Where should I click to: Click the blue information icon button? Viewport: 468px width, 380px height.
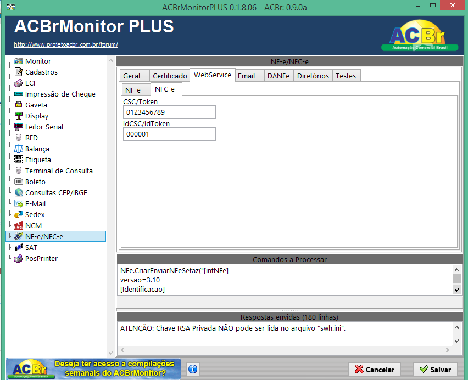coord(193,369)
